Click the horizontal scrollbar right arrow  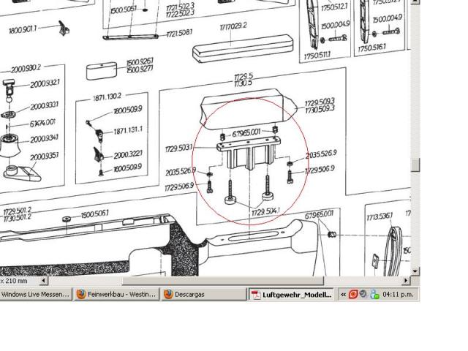coord(406,281)
